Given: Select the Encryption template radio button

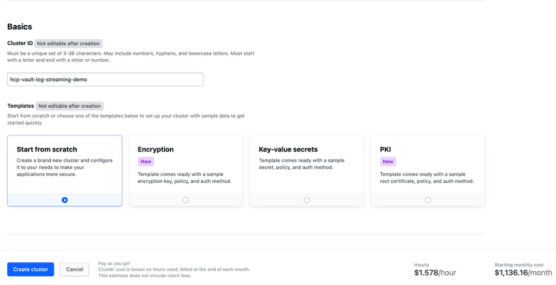Looking at the screenshot, I should (186, 200).
